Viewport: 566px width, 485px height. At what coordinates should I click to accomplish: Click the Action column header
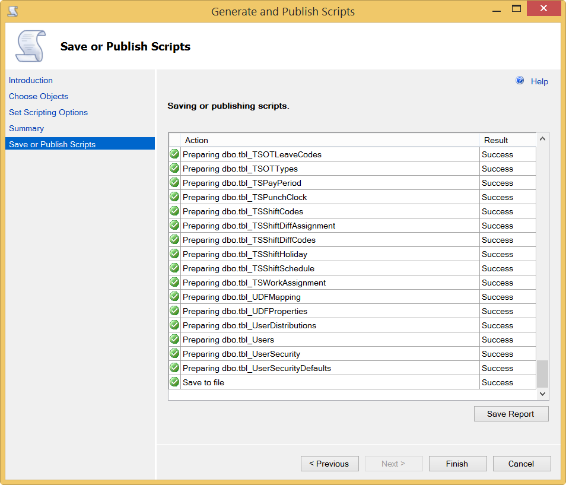[x=330, y=140]
